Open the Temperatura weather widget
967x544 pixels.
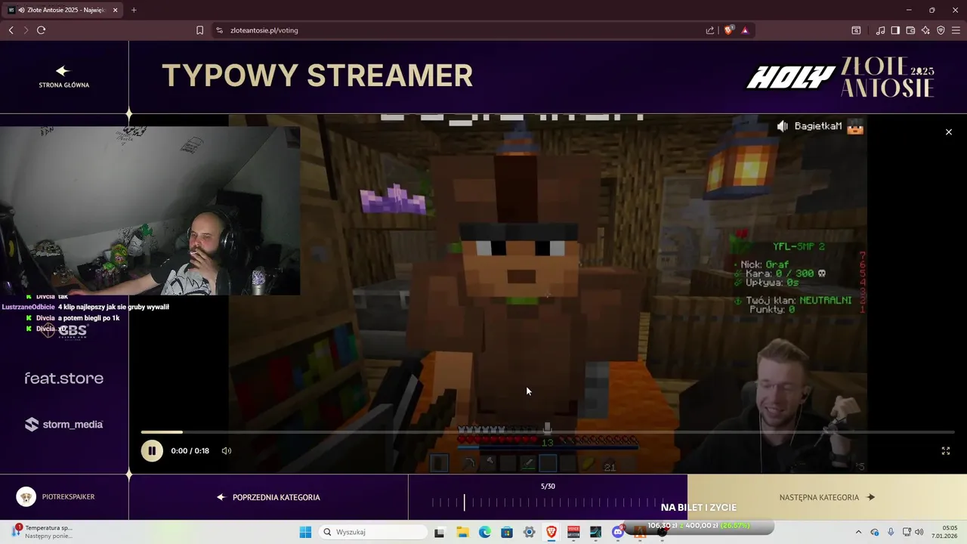(44, 532)
